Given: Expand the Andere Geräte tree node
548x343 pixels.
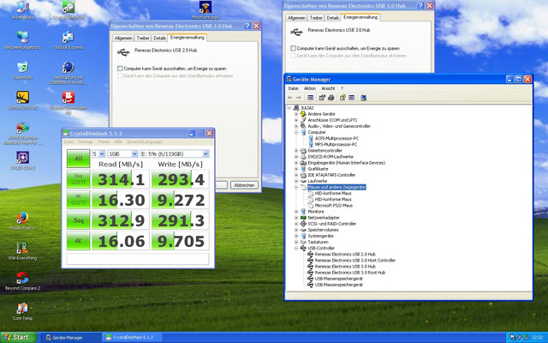Looking at the screenshot, I should click(x=296, y=114).
